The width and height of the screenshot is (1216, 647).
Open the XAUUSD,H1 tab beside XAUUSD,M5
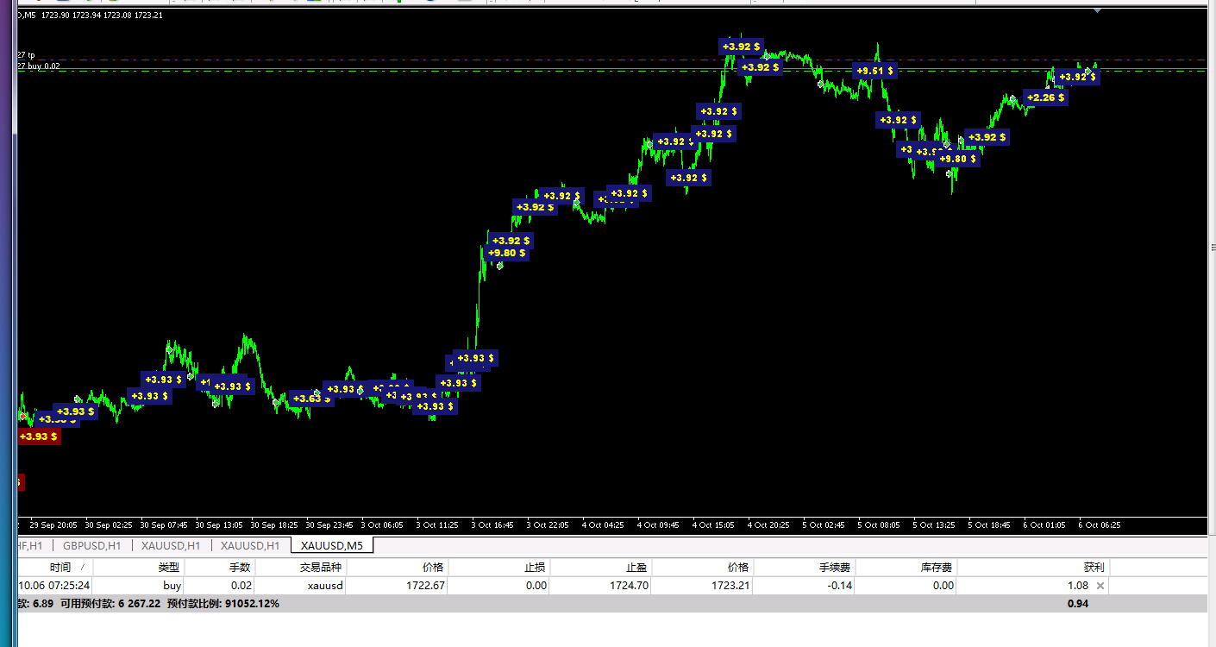click(250, 545)
